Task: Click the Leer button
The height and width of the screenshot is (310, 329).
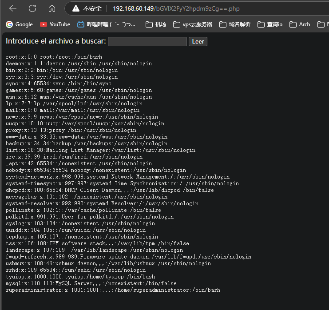Action: (x=198, y=41)
